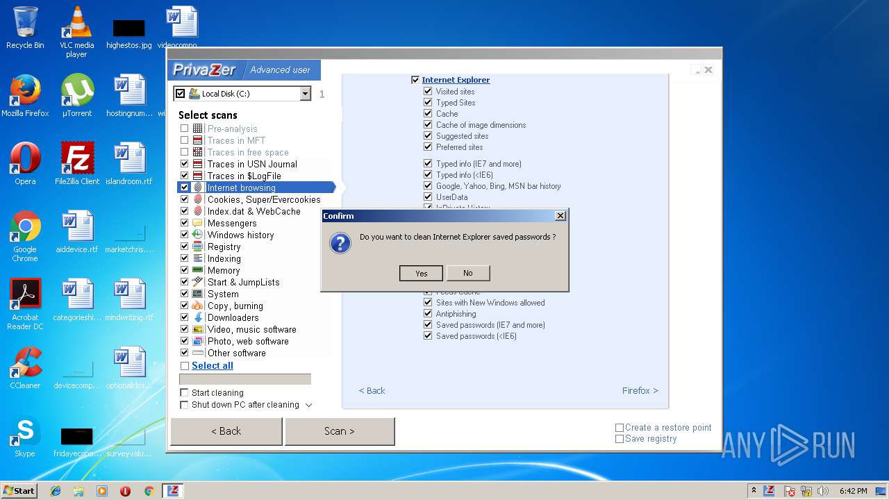Toggle the Antiphishing checkbox
This screenshot has height=500, width=889.
click(x=428, y=313)
